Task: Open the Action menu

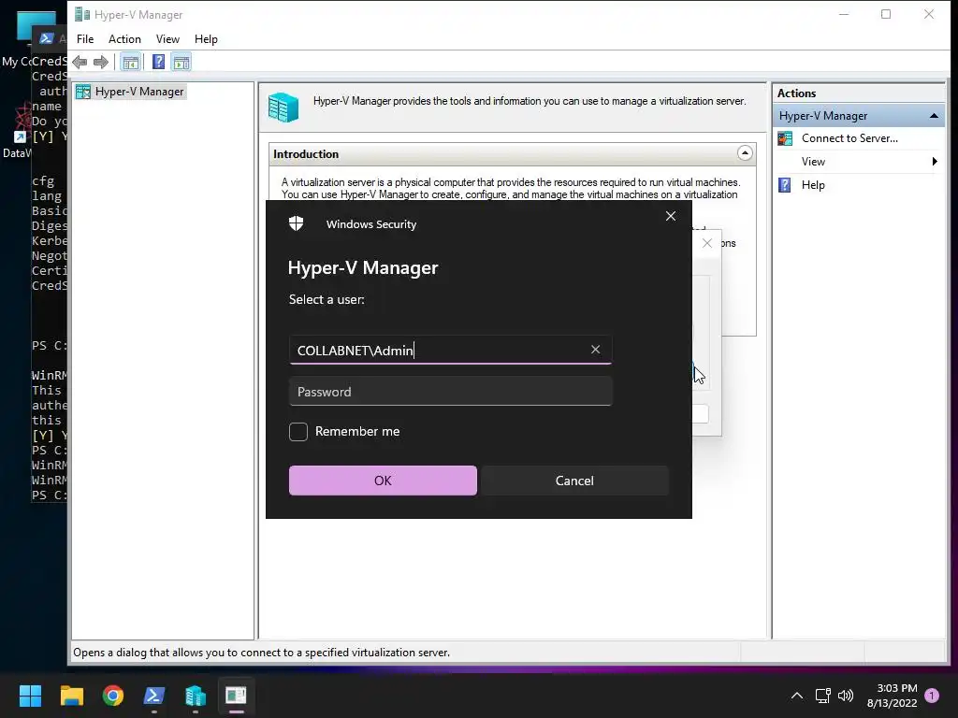Action: coord(124,39)
